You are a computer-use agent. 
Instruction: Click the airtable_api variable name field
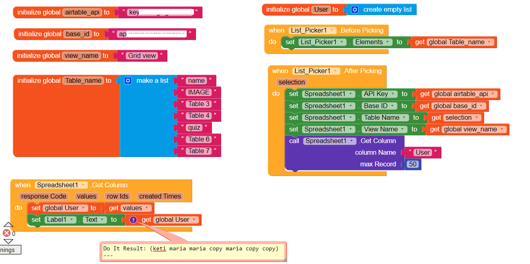click(x=83, y=12)
